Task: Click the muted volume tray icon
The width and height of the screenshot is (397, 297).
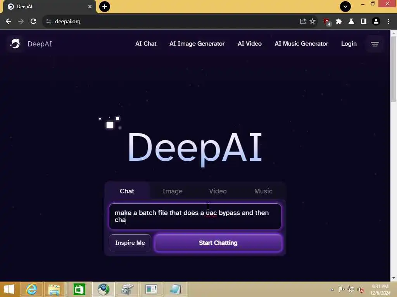Action: [361, 290]
